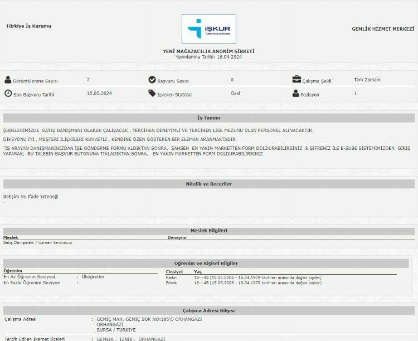The width and height of the screenshot is (418, 341).
Task: Click the Türkiye İş Kurumu text
Action: tap(28, 26)
